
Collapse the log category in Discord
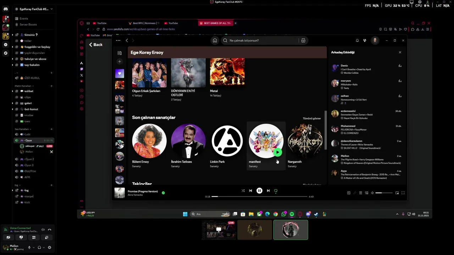pyautogui.click(x=17, y=185)
